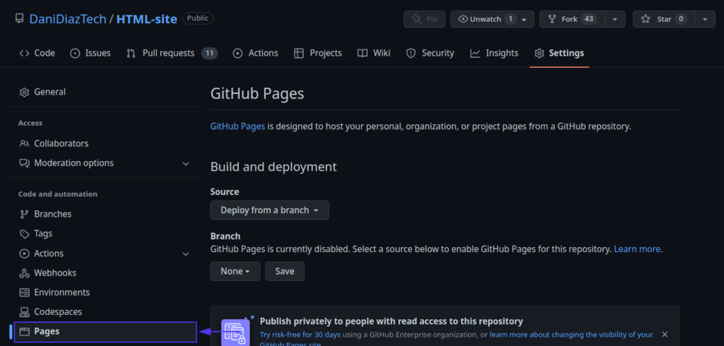The height and width of the screenshot is (346, 724).
Task: Click the Webhooks icon in sidebar
Action: (x=25, y=273)
